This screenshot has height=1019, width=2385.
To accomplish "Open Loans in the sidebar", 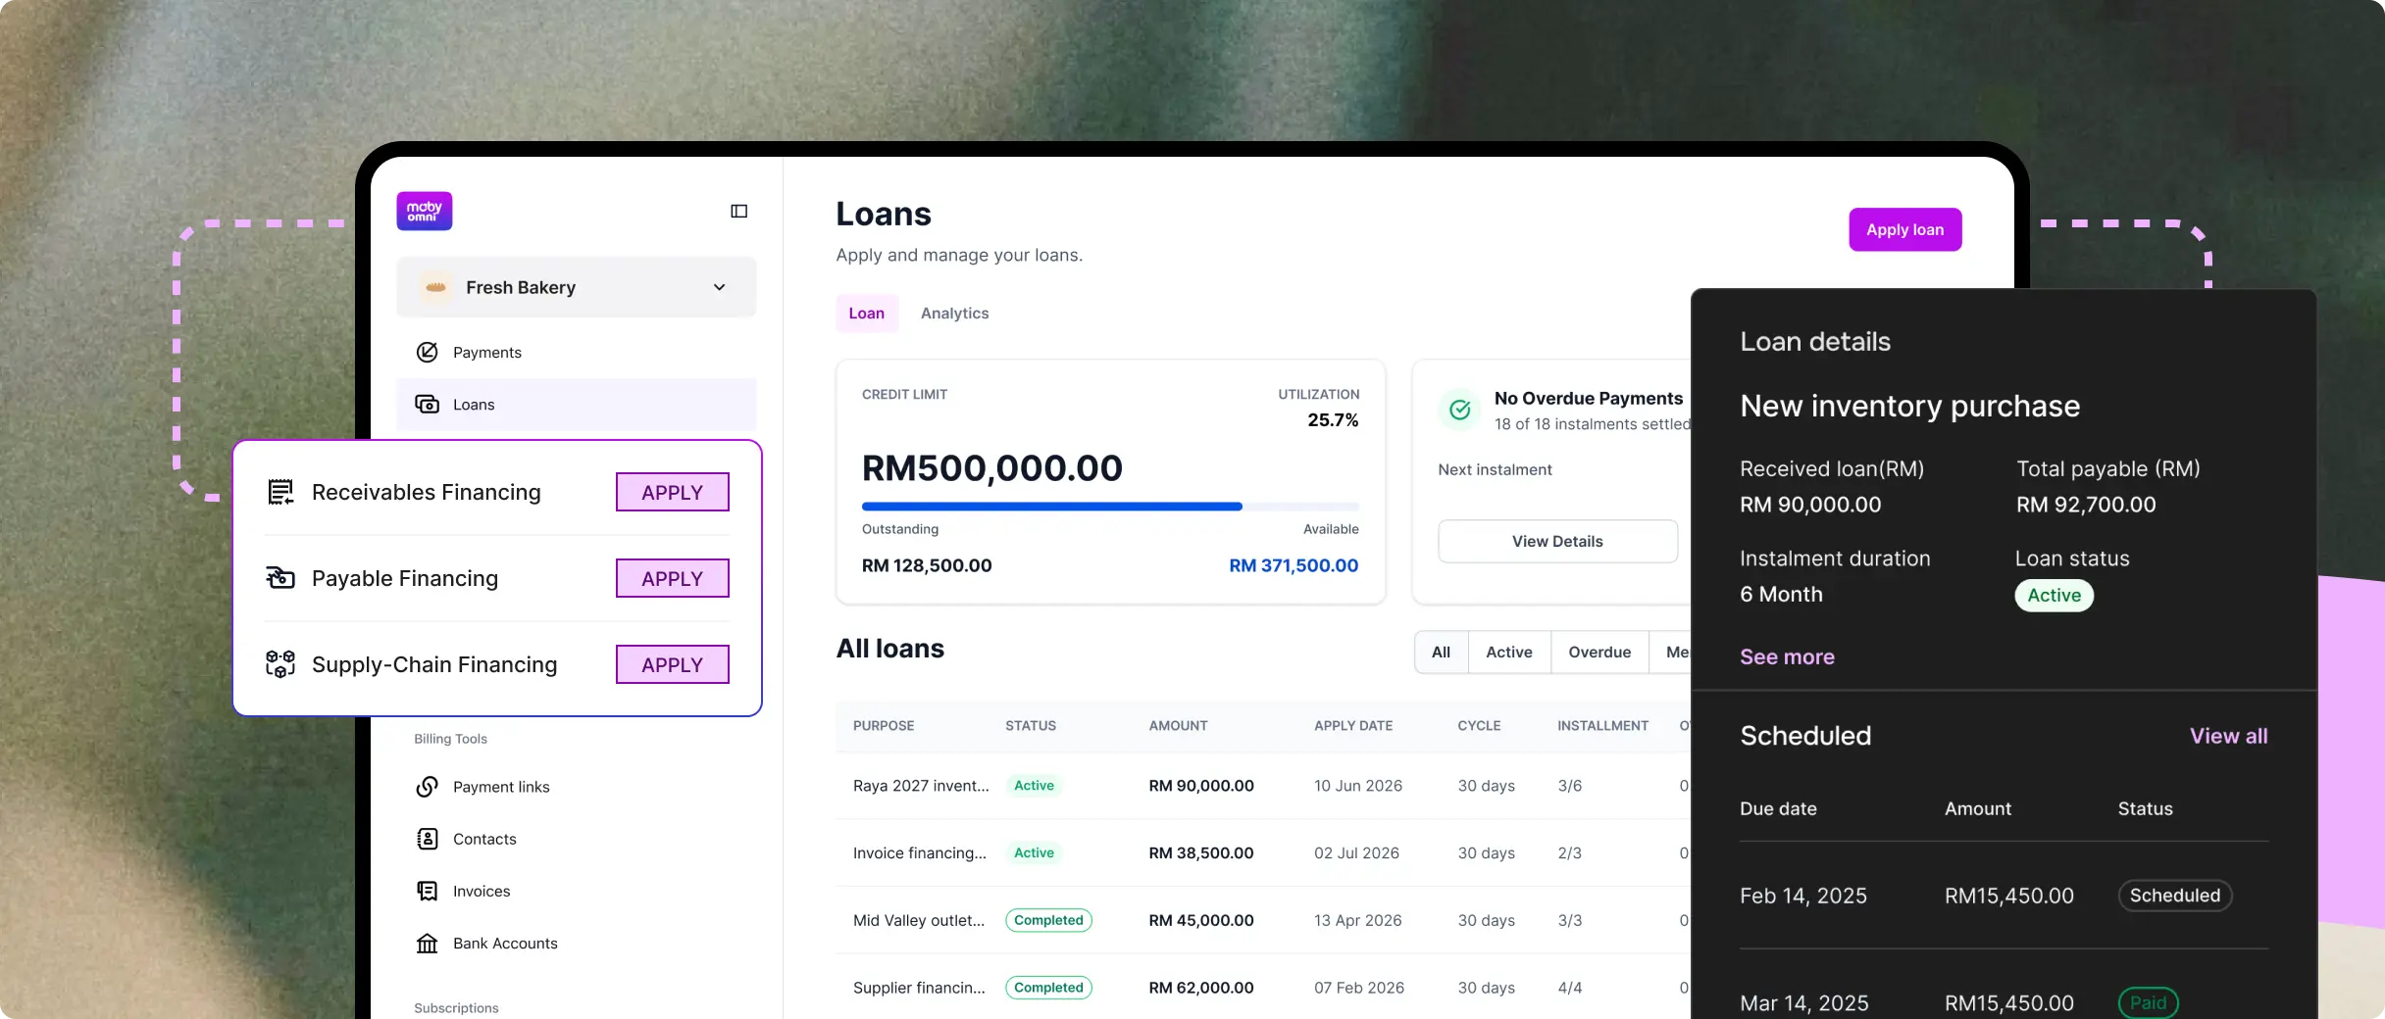I will point(577,405).
